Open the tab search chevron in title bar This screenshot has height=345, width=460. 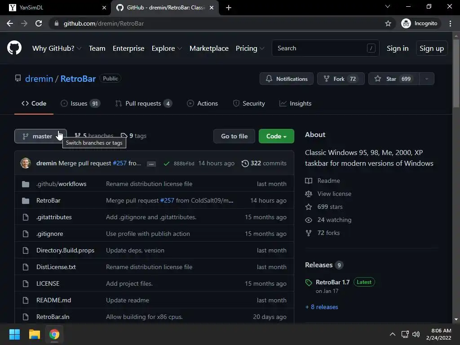(388, 6)
